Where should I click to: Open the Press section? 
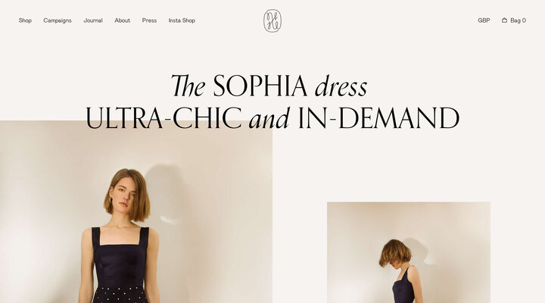click(149, 20)
